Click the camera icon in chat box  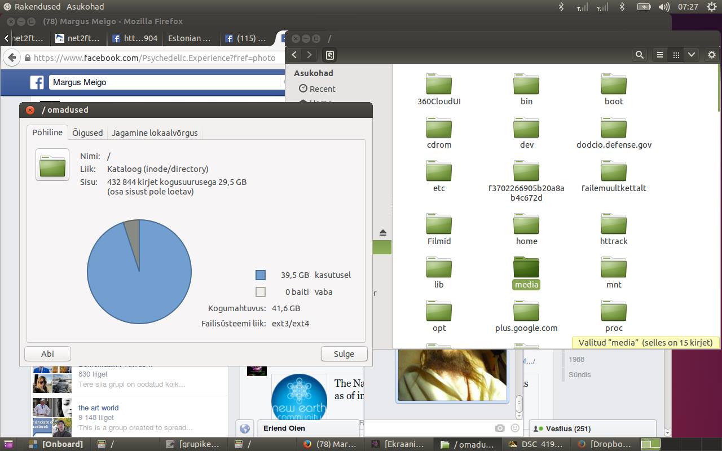pyautogui.click(x=500, y=428)
